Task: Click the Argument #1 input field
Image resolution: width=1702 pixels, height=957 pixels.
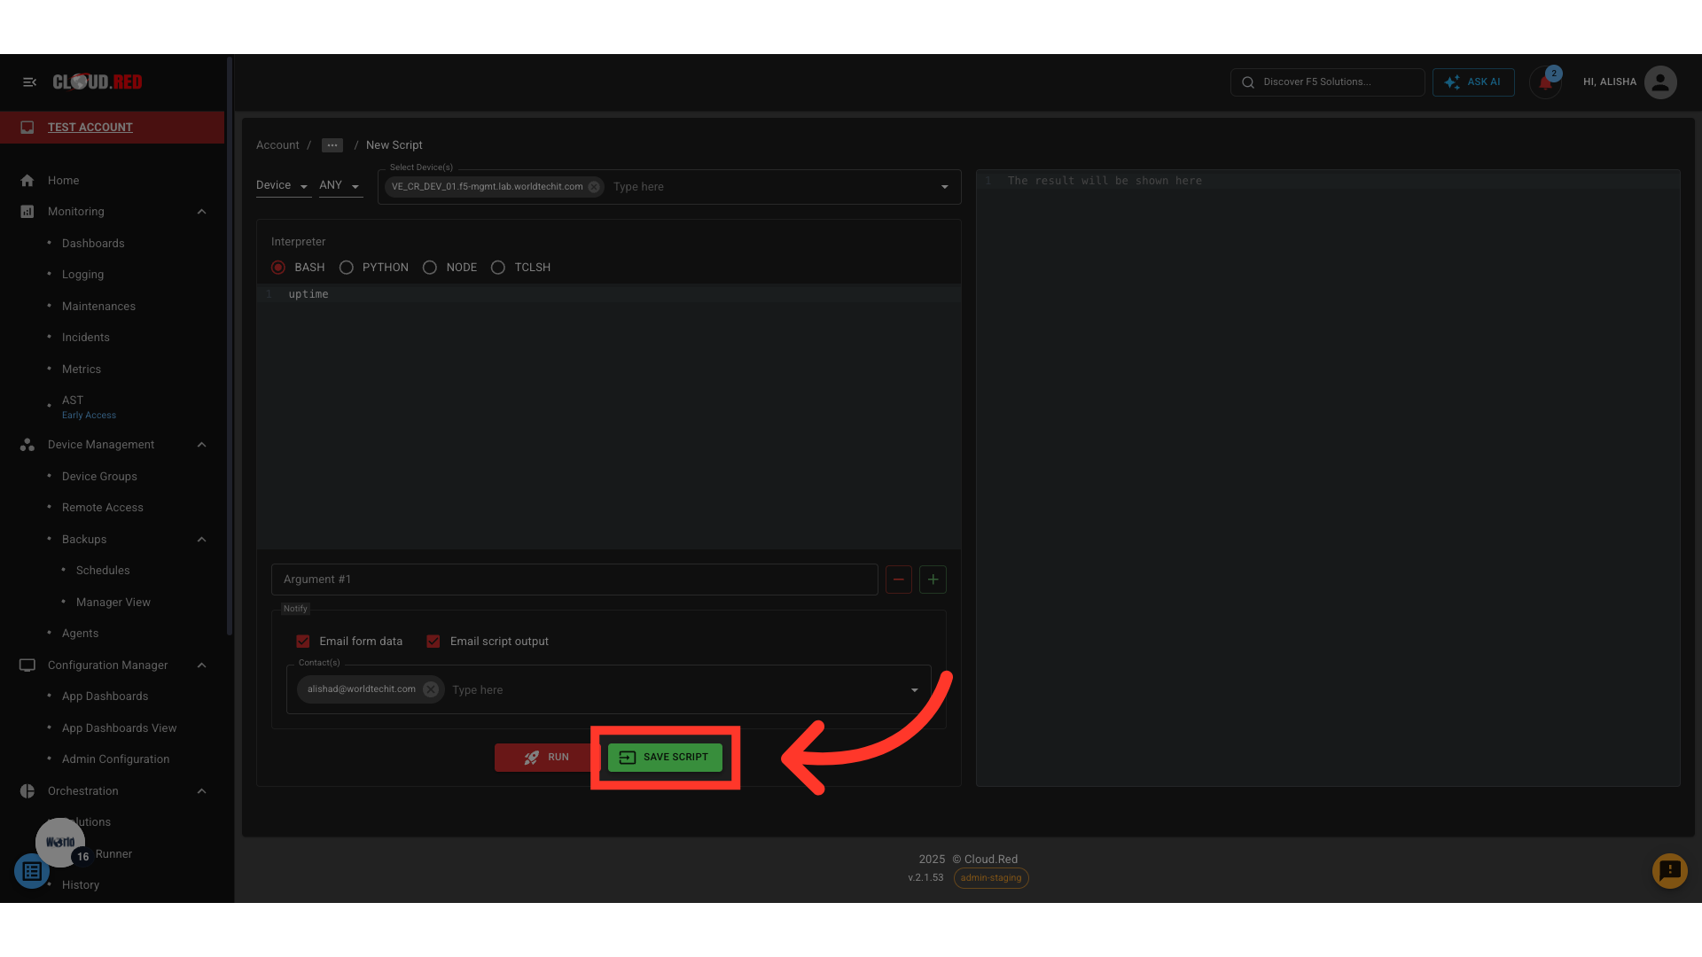Action: [x=574, y=580]
